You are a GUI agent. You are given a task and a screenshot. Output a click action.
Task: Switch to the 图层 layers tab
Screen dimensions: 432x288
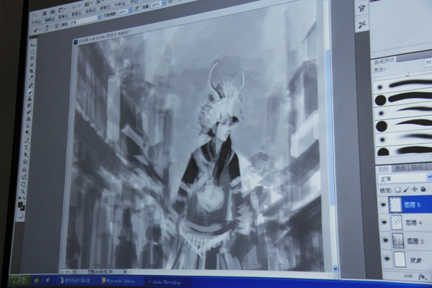click(384, 168)
